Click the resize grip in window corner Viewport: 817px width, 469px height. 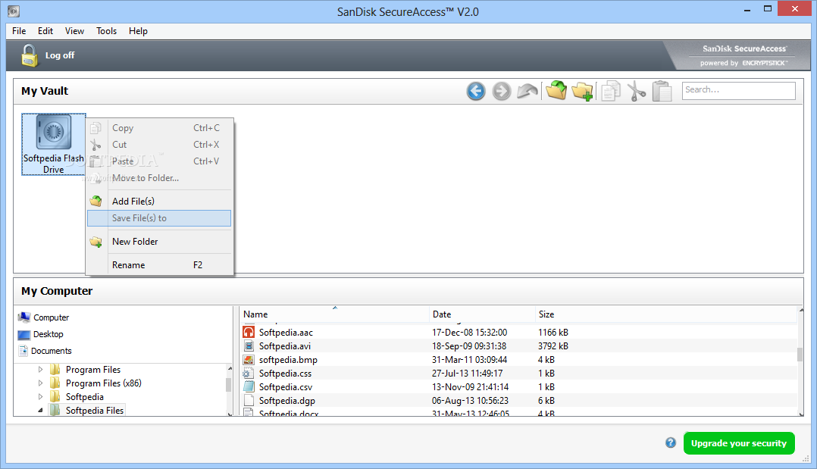[x=806, y=458]
